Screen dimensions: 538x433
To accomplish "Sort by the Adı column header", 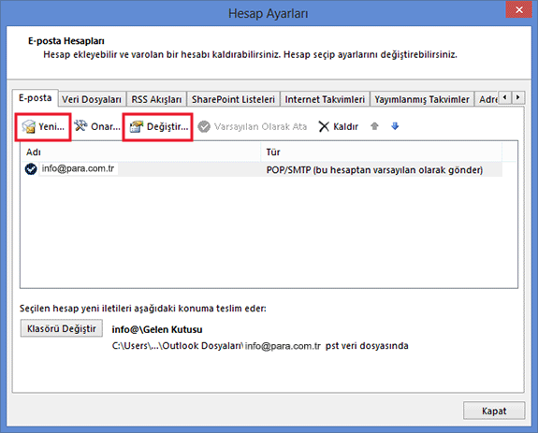I will pyautogui.click(x=140, y=152).
